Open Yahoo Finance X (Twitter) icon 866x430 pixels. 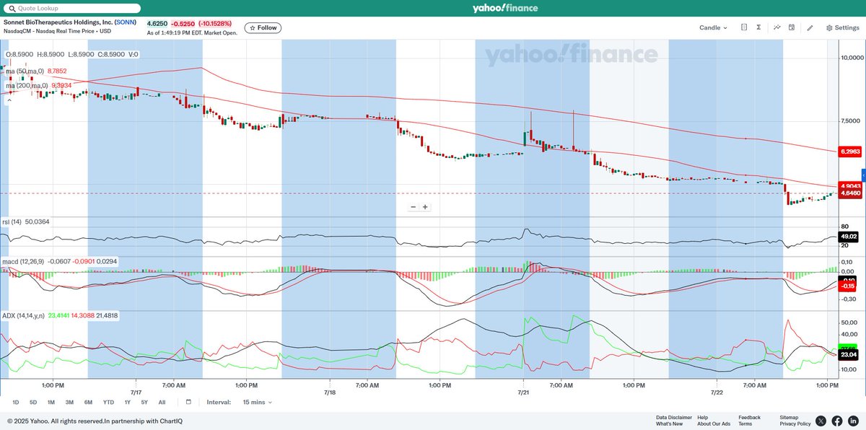point(821,421)
